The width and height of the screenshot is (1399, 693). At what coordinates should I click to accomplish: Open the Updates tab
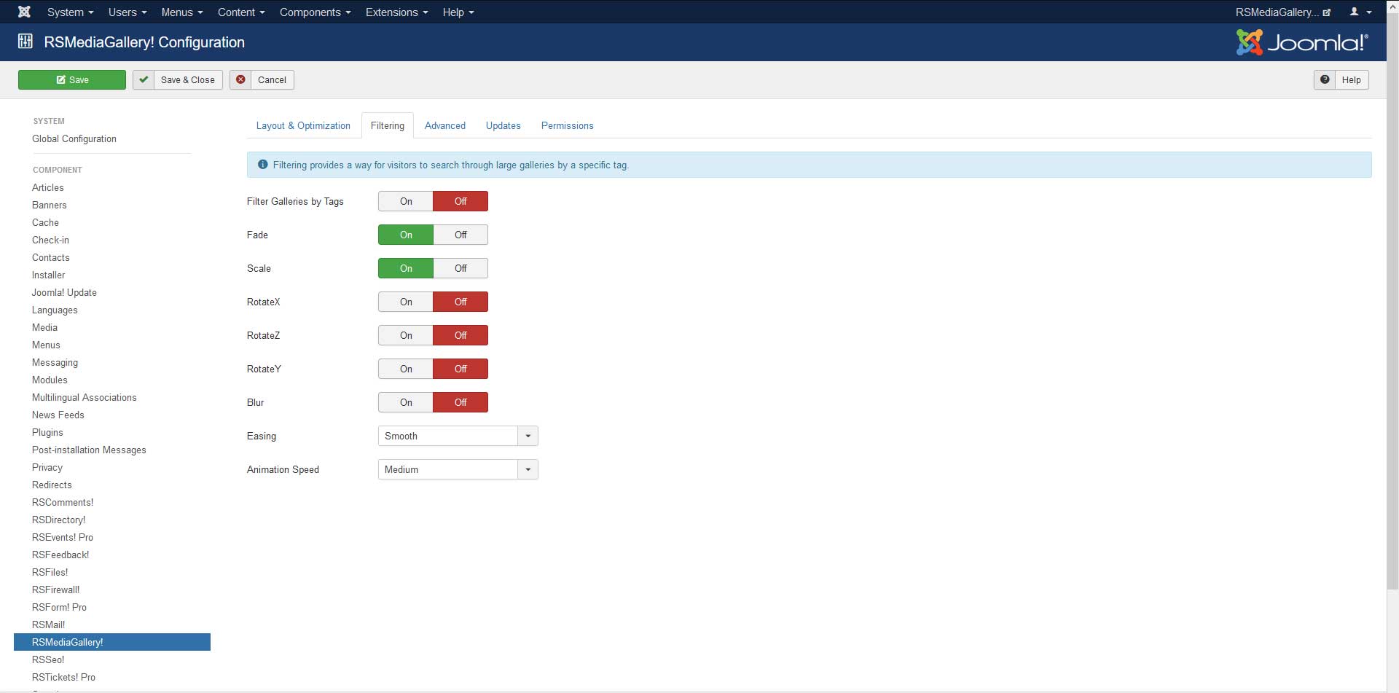coord(503,125)
